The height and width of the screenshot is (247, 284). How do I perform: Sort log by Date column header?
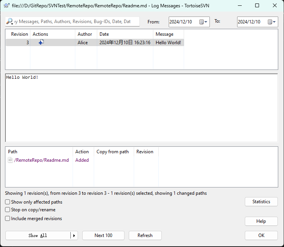tap(125, 34)
